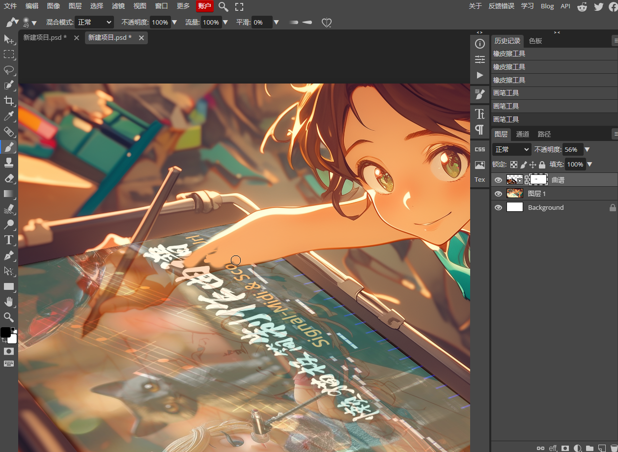Open layer blend mode 正常 dropdown in layers panel

pos(512,149)
